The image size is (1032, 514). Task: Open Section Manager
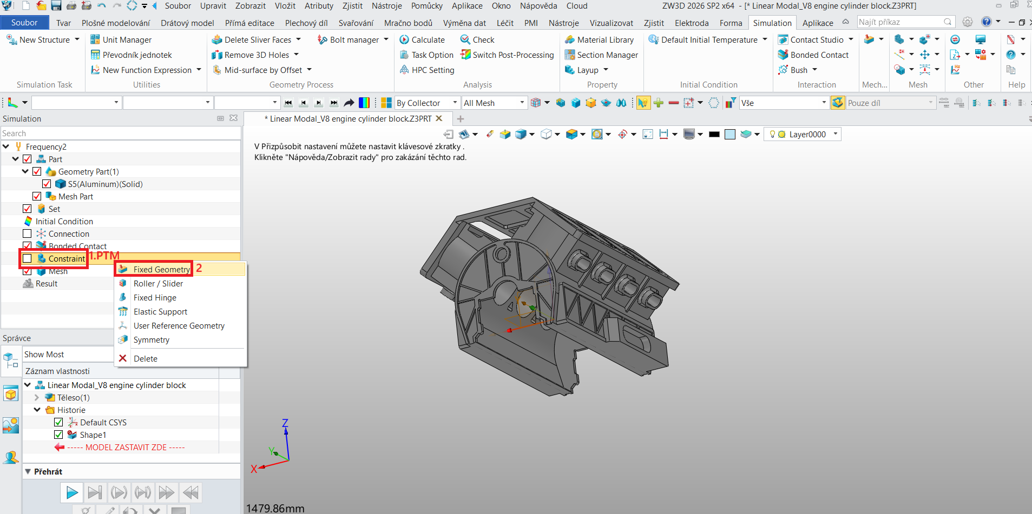tap(601, 55)
